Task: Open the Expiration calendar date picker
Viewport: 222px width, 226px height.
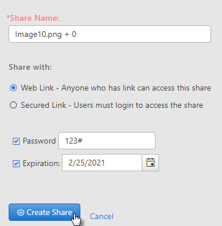Action: (x=150, y=163)
